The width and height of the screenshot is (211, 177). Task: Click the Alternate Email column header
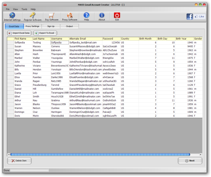tap(86, 39)
